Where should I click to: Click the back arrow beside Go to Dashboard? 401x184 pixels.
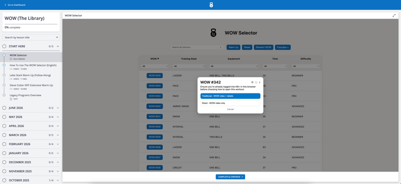5,5
